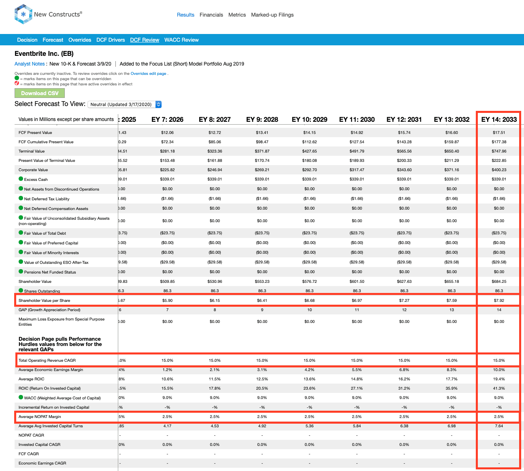This screenshot has height=471, width=524.
Task: Click the $6.15 Shareholder Value per Share cell for 2027
Action: coord(215,301)
